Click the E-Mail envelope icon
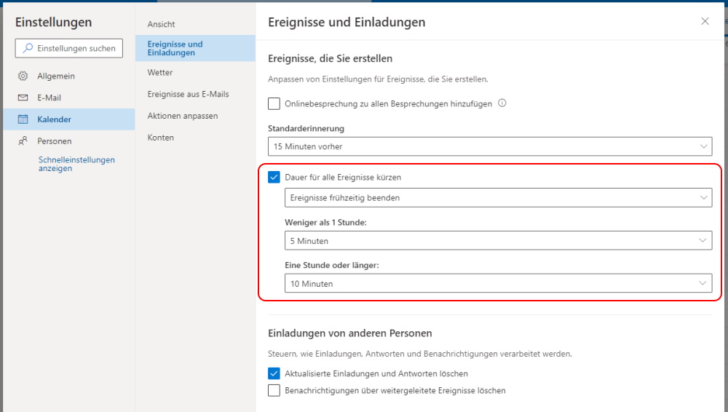This screenshot has width=728, height=412. (23, 98)
